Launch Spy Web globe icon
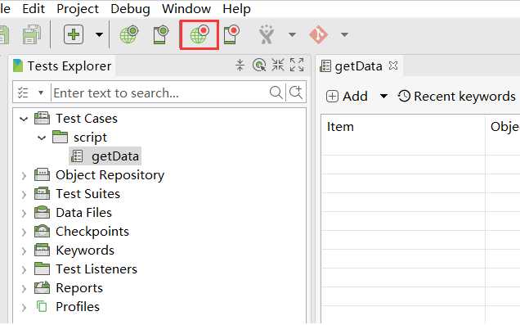Viewport: 520px width, 325px height. 129,34
